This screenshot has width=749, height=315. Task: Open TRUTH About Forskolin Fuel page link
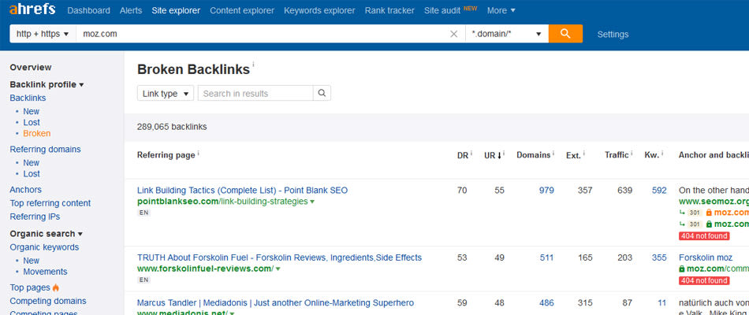(279, 258)
